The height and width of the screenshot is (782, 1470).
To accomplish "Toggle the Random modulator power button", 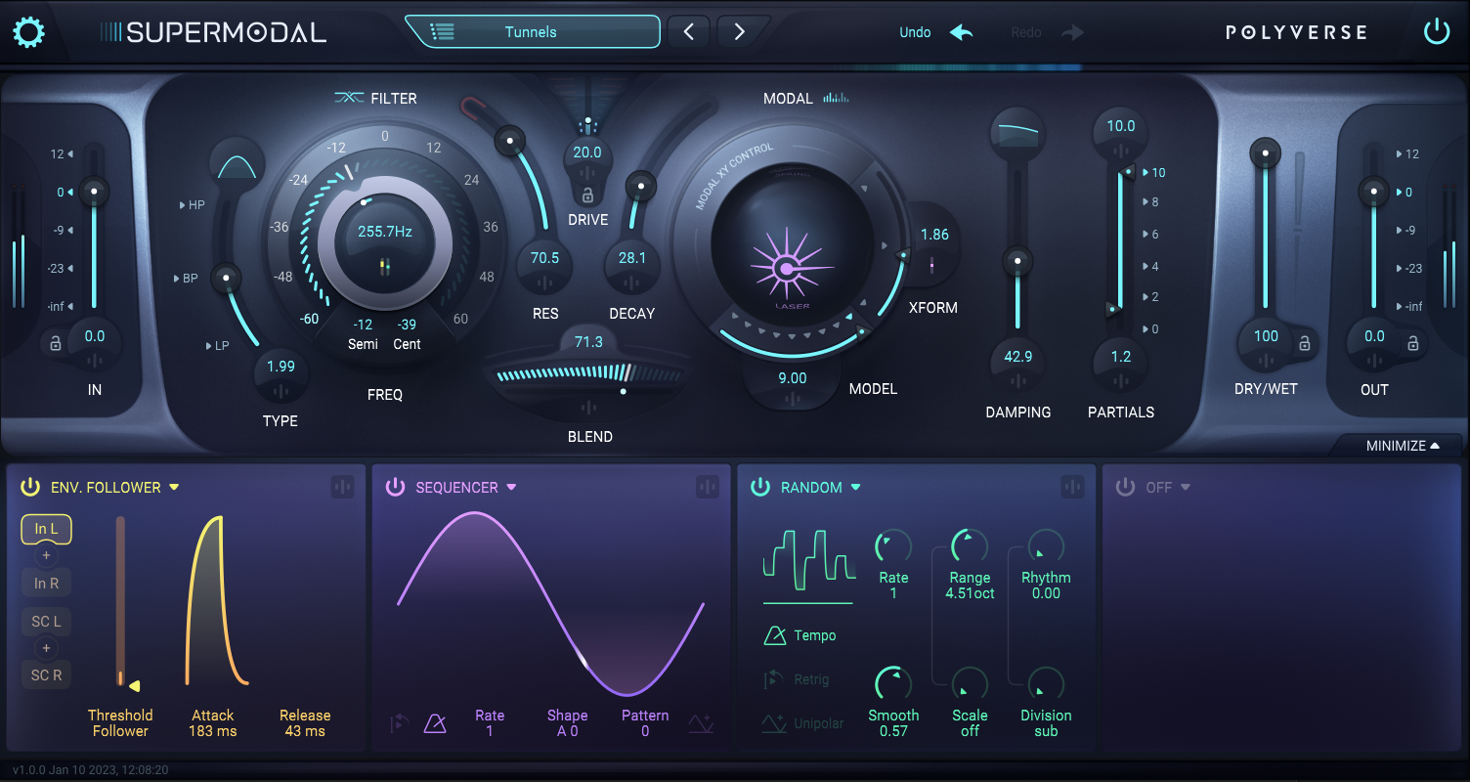I will [x=760, y=487].
